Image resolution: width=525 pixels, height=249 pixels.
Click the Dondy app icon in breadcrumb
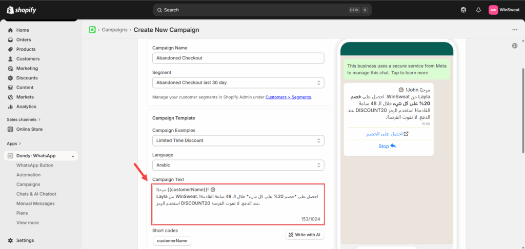(92, 30)
